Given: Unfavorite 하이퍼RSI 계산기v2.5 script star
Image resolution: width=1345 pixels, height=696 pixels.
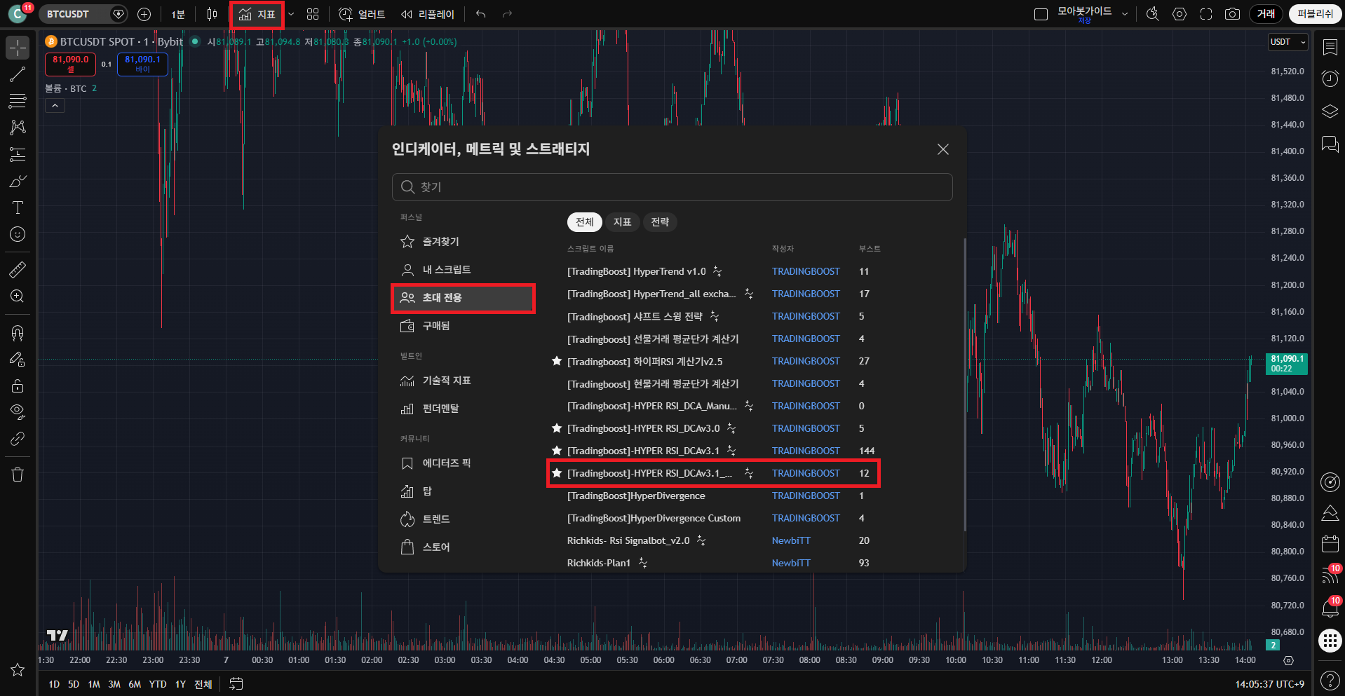Looking at the screenshot, I should click(x=557, y=361).
